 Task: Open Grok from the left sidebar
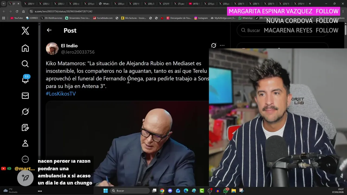(x=25, y=112)
